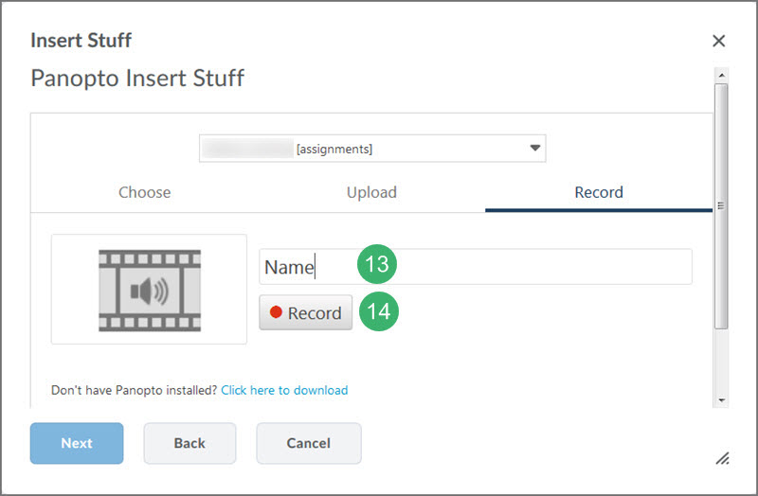Viewport: 758px width, 496px height.
Task: Click the scrollbar down arrow
Action: point(721,400)
